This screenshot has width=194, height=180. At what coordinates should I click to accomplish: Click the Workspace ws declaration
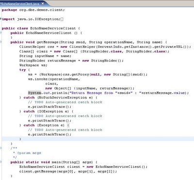[x=33, y=65]
